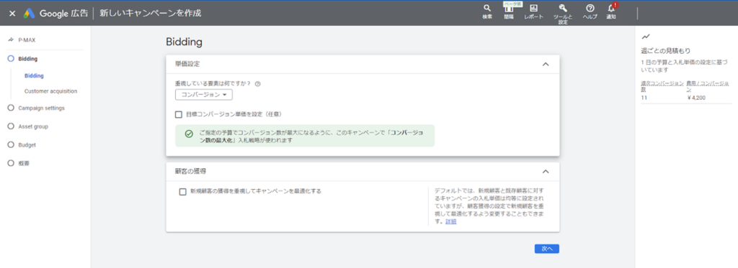This screenshot has height=268, width=738.
Task: Enable 目標コンバージョン単価を設定 checkbox
Action: (179, 114)
